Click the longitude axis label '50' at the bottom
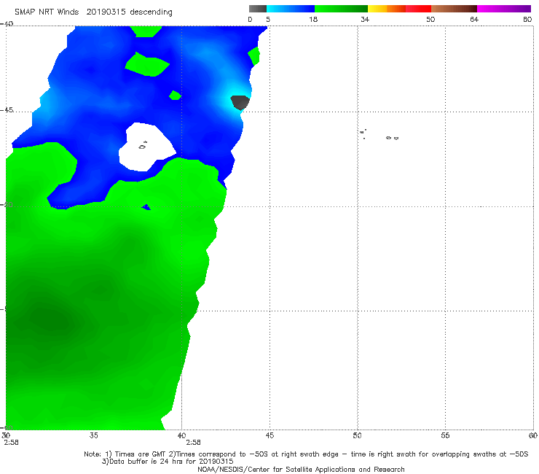 pyautogui.click(x=357, y=436)
